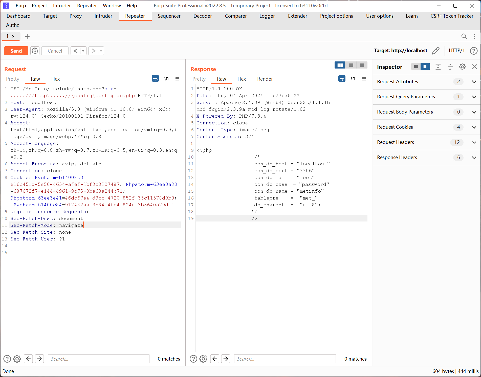Close Repeater tab 1

pyautogui.click(x=13, y=36)
